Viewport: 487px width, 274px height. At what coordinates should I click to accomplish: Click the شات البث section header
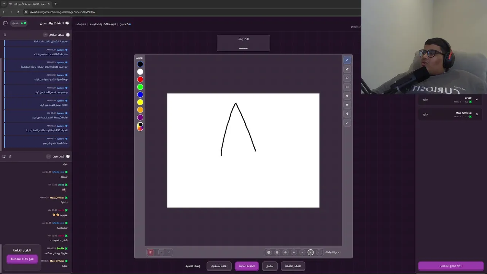point(58,156)
